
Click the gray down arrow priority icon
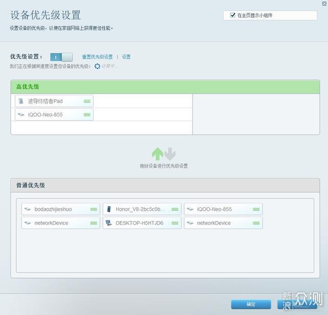(170, 153)
